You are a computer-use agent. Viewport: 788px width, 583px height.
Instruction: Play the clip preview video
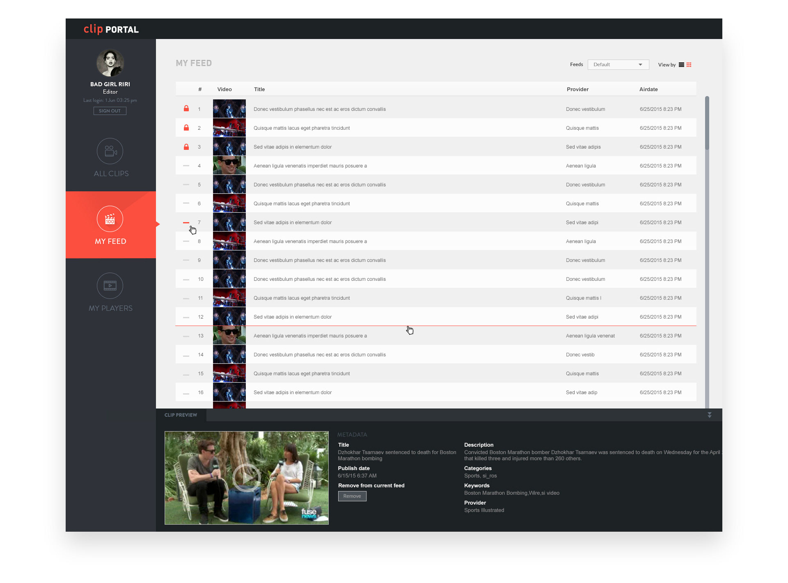coord(246,477)
